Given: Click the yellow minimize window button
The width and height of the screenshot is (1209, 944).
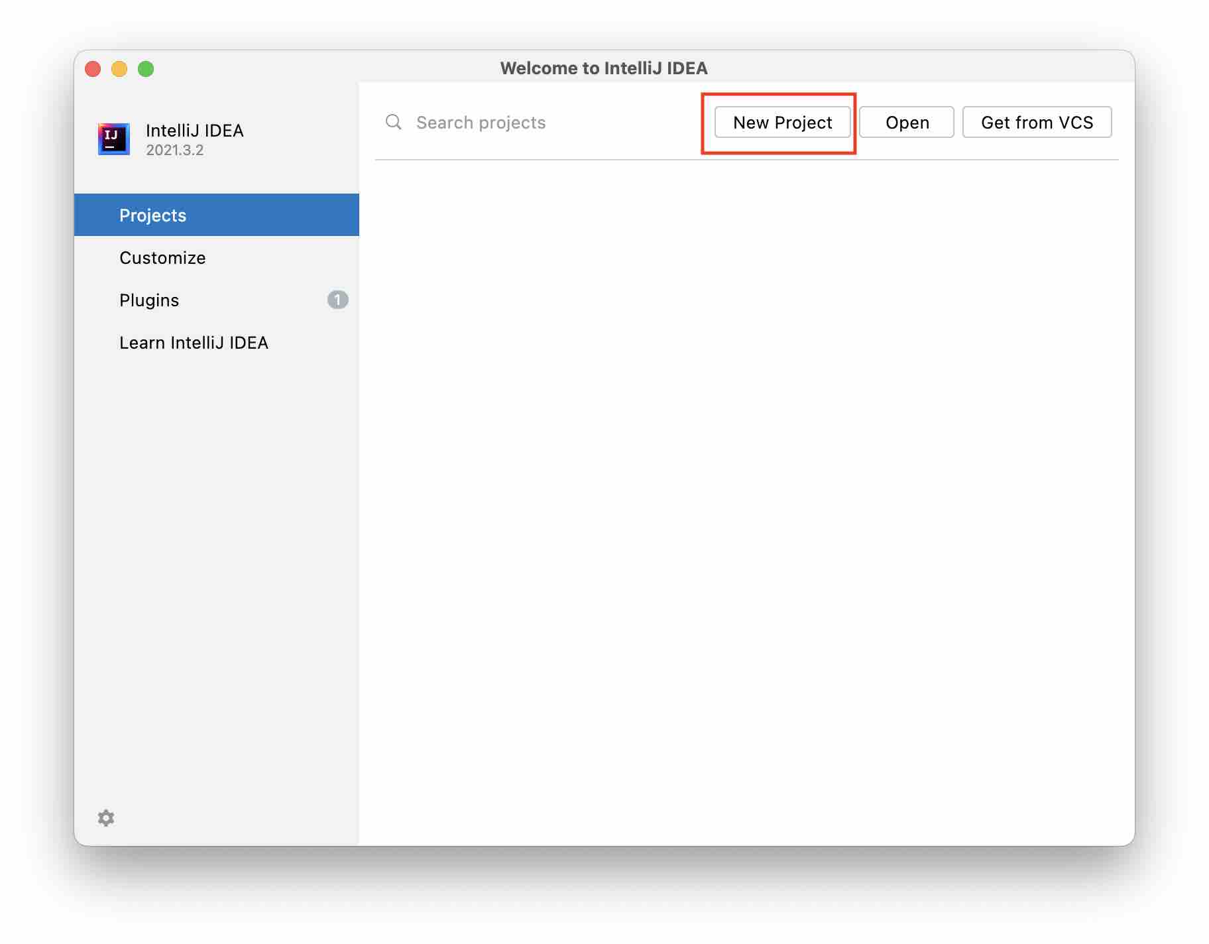Looking at the screenshot, I should click(x=119, y=68).
